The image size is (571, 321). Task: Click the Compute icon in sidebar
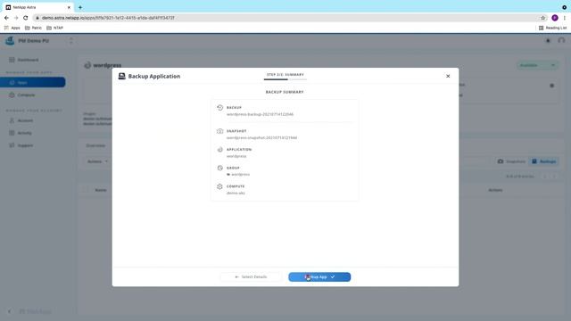(x=12, y=95)
